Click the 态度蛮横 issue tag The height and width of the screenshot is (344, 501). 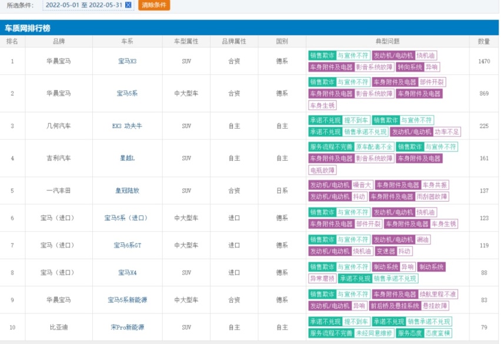pyautogui.click(x=437, y=333)
